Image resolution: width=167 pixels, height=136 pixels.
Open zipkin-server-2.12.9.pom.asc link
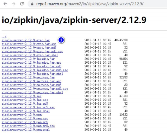pos(25,119)
